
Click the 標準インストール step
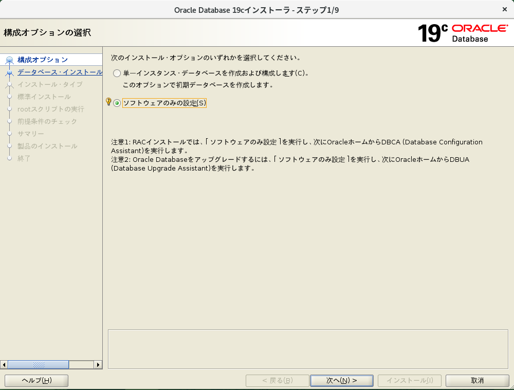coord(44,97)
